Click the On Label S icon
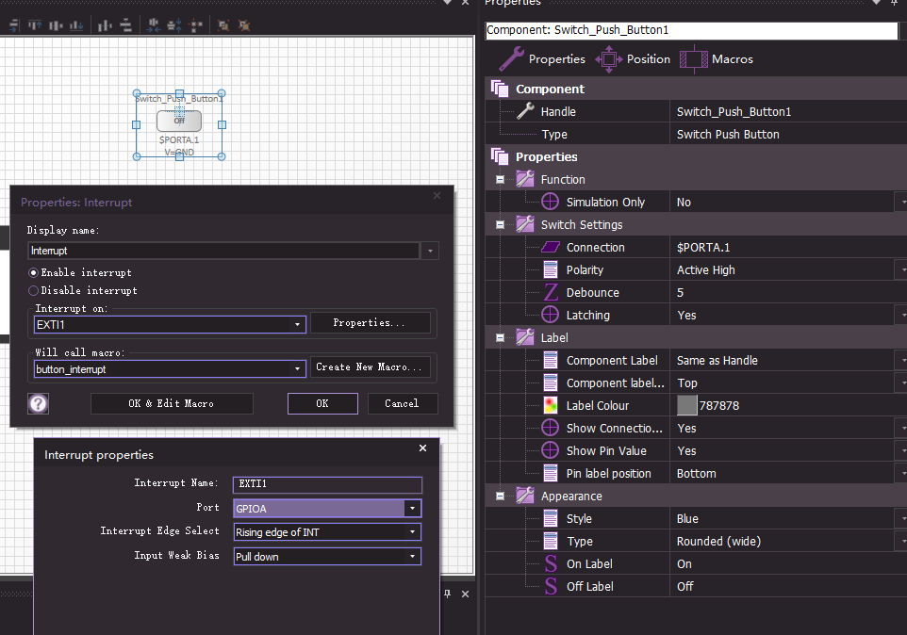The image size is (907, 635). point(550,563)
